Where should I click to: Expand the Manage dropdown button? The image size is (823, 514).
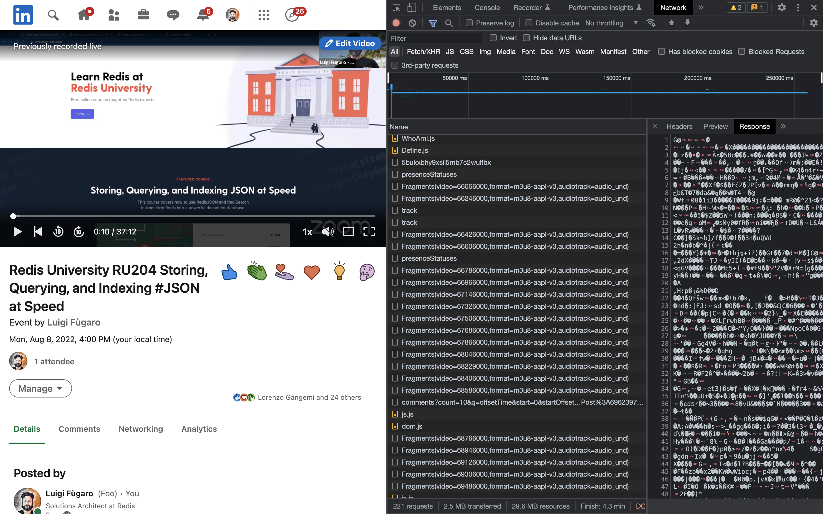41,388
